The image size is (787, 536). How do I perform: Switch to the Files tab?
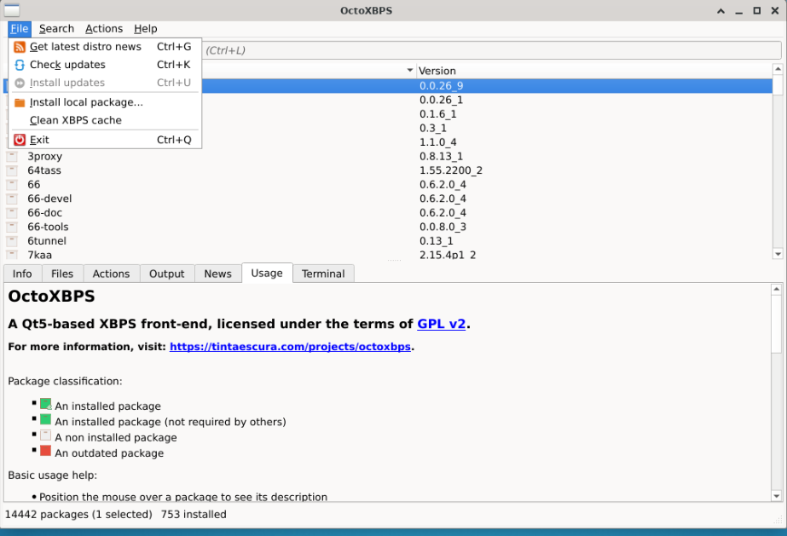[x=62, y=274]
